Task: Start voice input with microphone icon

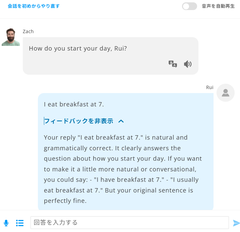Action: tap(6, 223)
